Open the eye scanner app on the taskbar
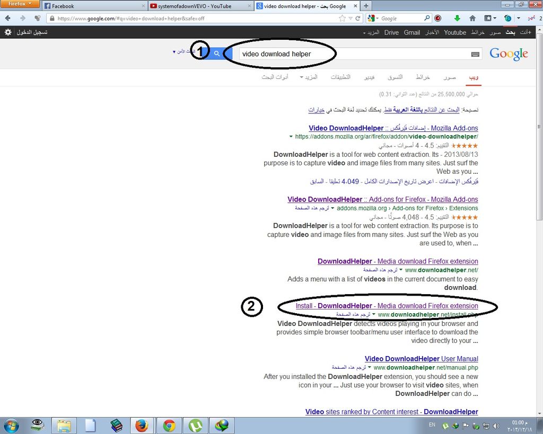The height and width of the screenshot is (434, 543). tap(37, 426)
